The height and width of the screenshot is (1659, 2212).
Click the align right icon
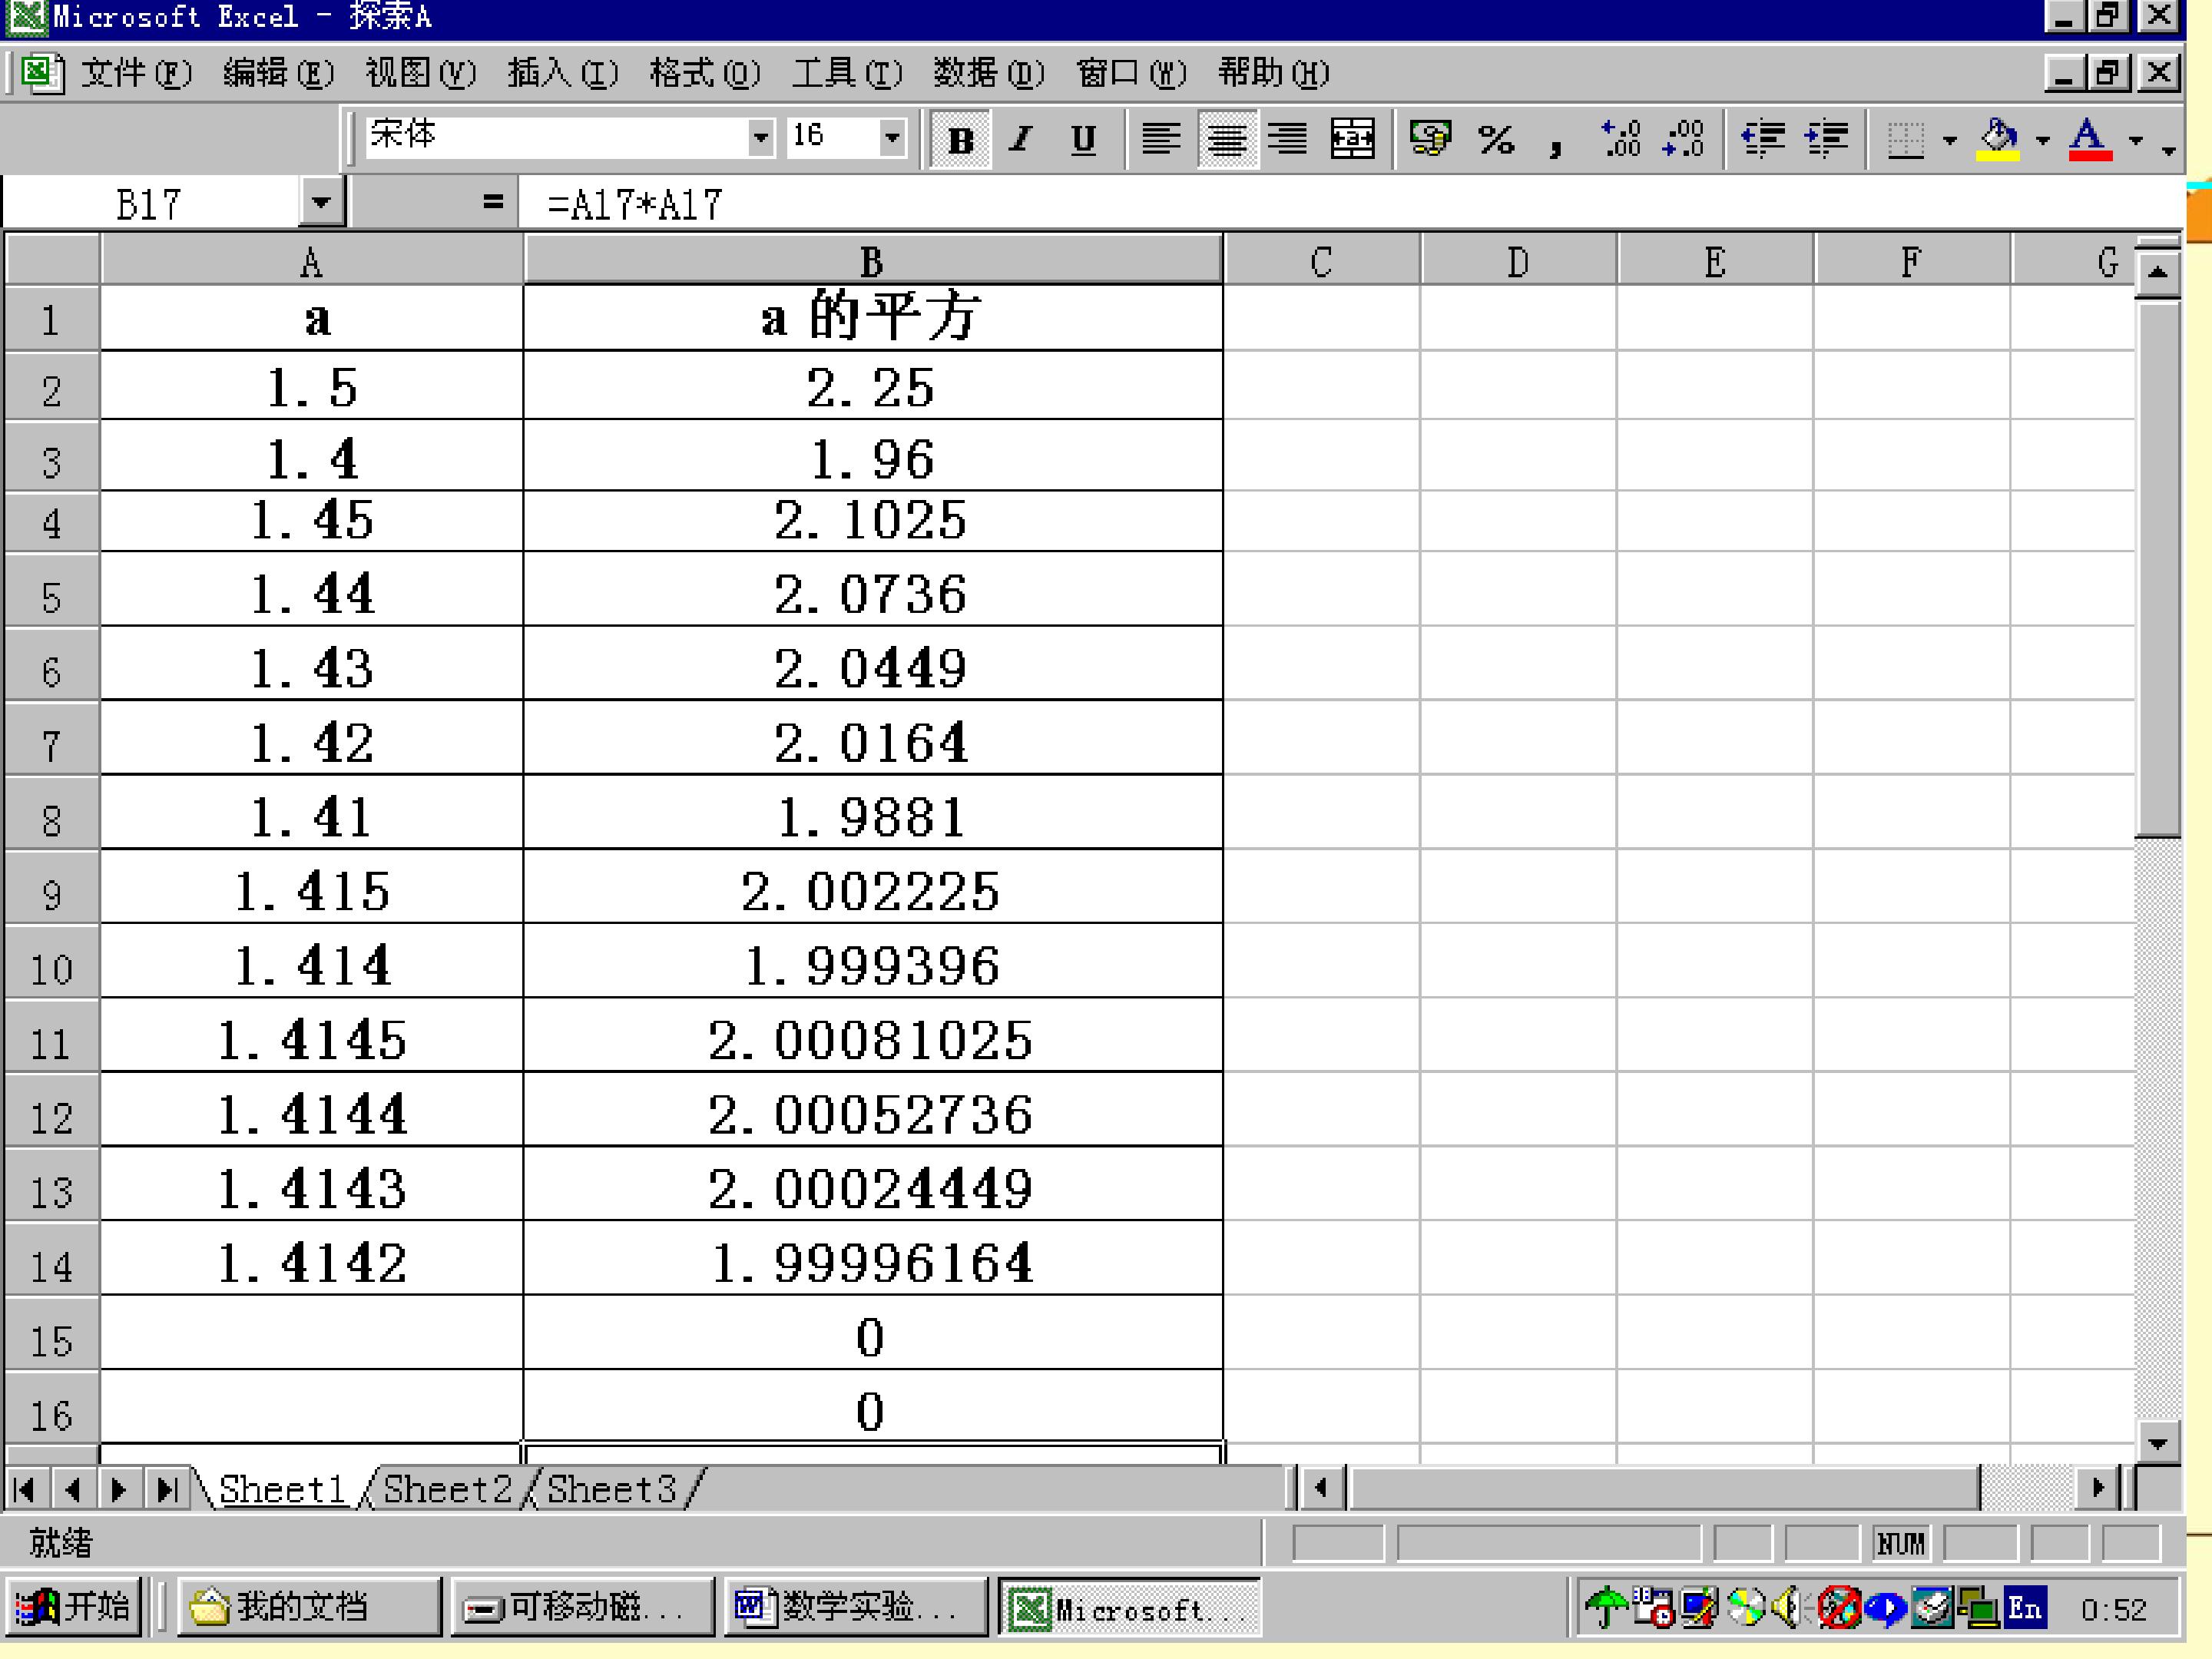click(x=1288, y=139)
